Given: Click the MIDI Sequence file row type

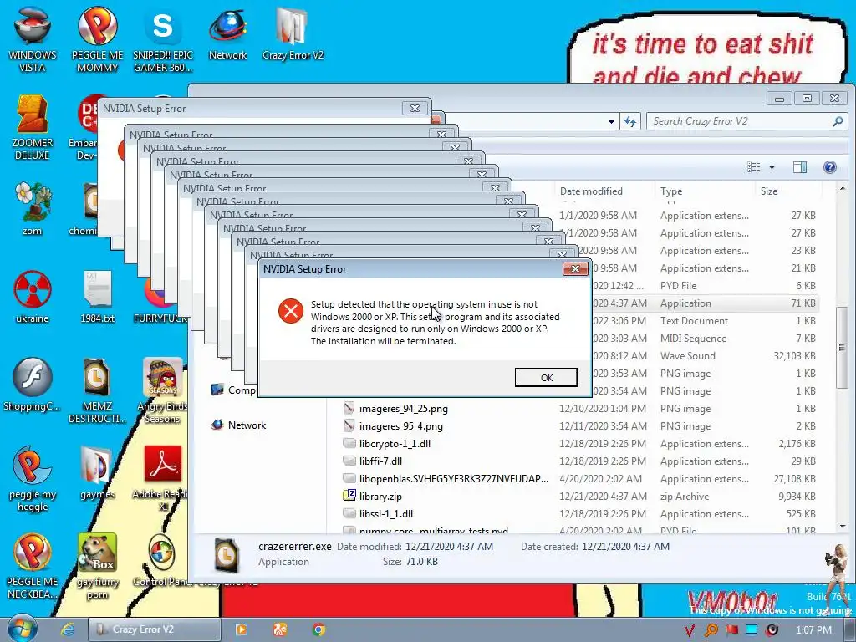Looking at the screenshot, I should [693, 338].
